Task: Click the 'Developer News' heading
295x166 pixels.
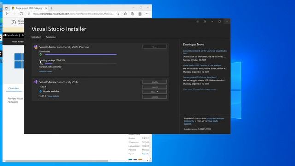Action: click(194, 44)
